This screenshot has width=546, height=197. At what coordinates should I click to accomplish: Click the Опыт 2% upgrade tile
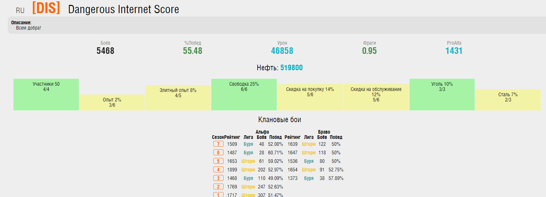click(112, 102)
